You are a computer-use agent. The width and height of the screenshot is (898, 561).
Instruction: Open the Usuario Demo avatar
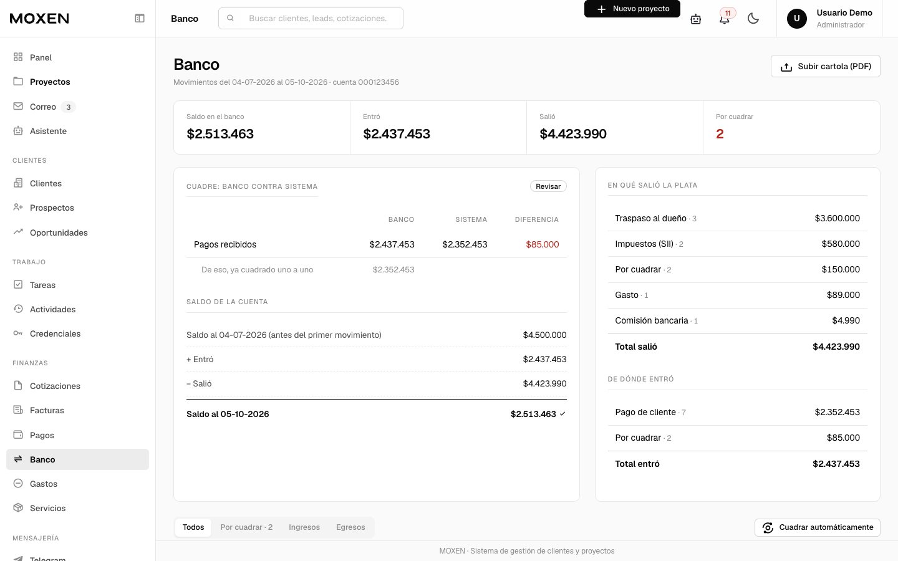tap(797, 18)
